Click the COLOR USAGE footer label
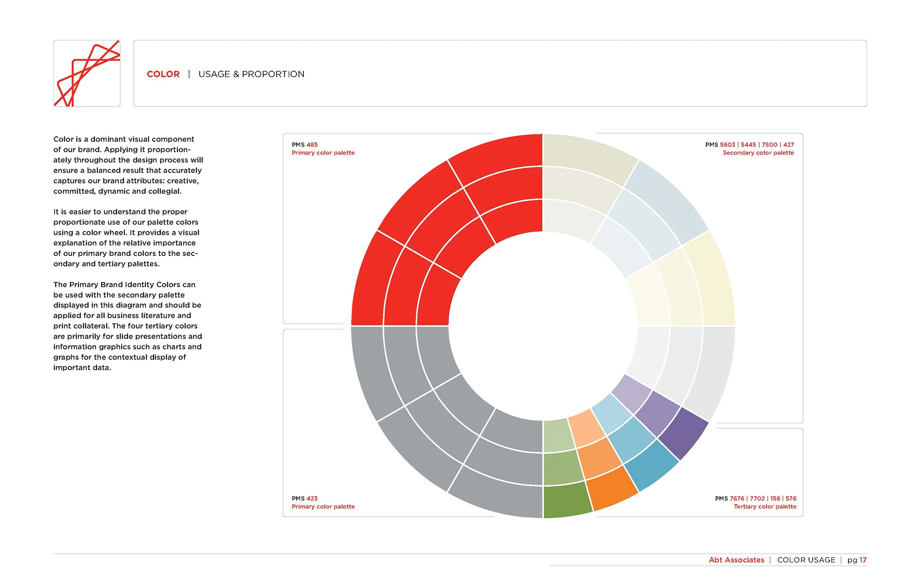The height and width of the screenshot is (587, 907). [806, 560]
